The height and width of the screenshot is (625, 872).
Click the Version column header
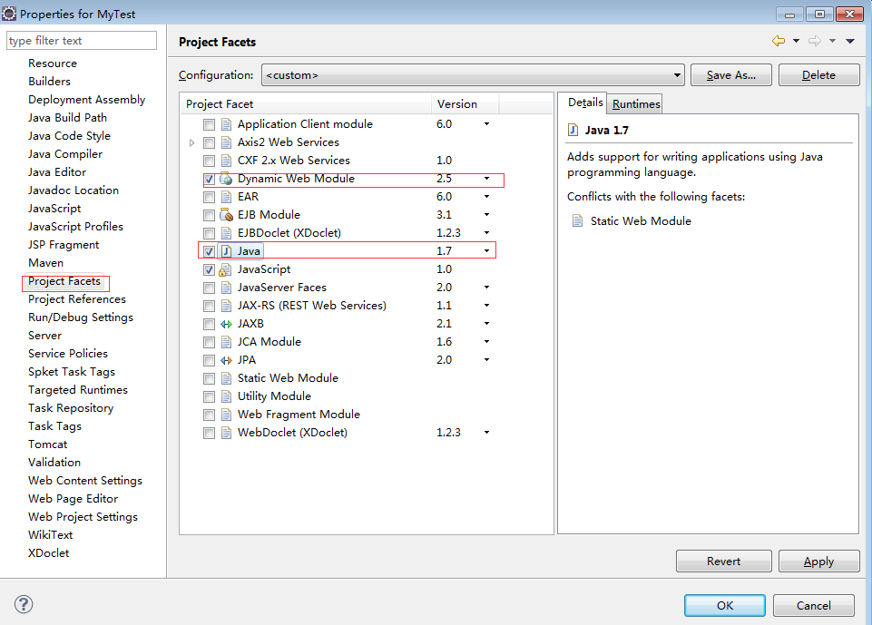tap(465, 104)
